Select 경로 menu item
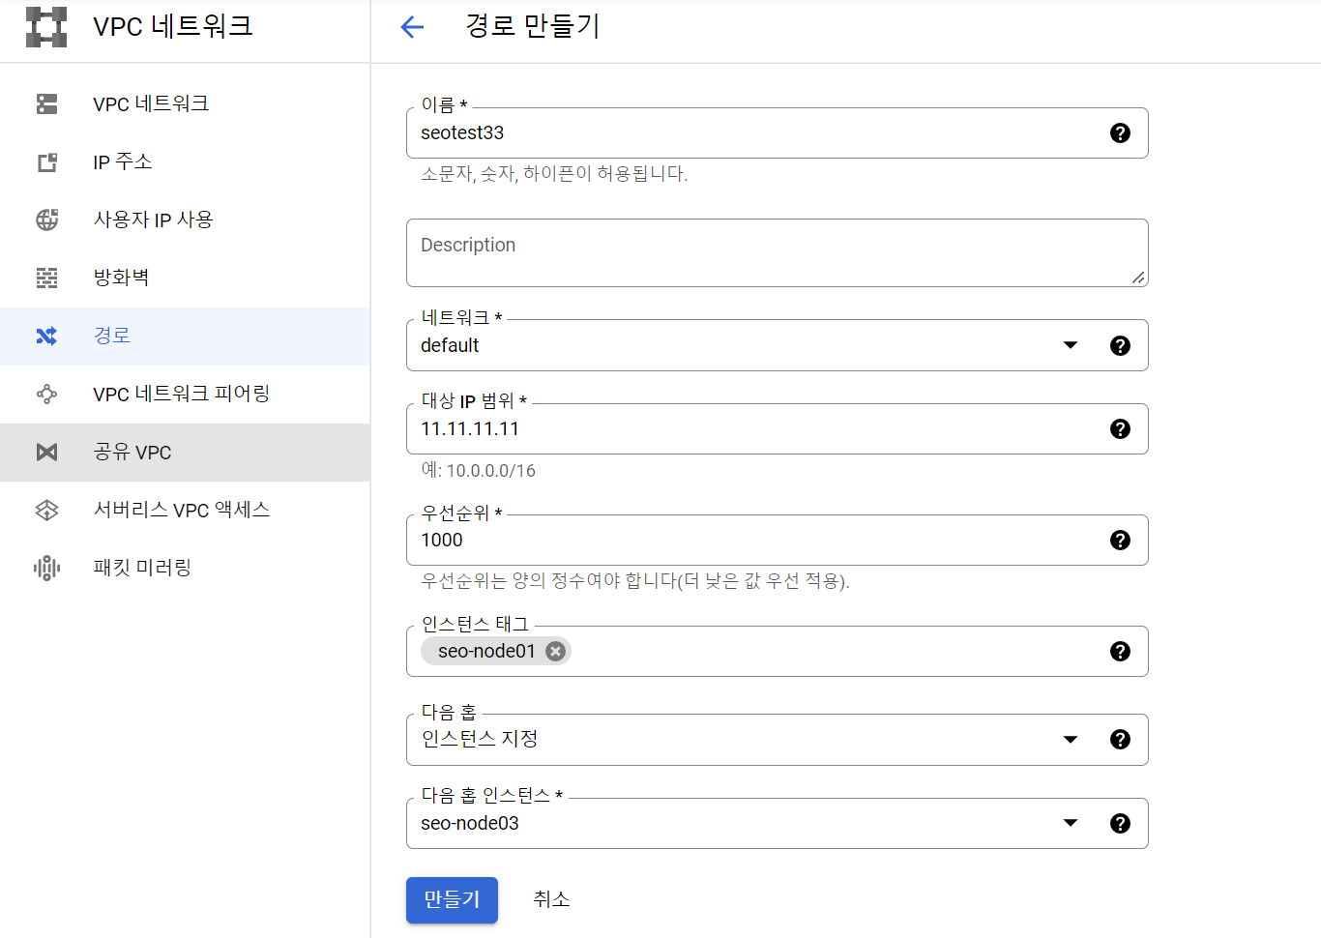The image size is (1321, 938). point(185,336)
